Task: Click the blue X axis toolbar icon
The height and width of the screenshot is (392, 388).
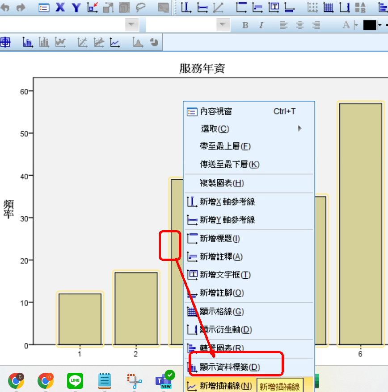Action: click(60, 8)
